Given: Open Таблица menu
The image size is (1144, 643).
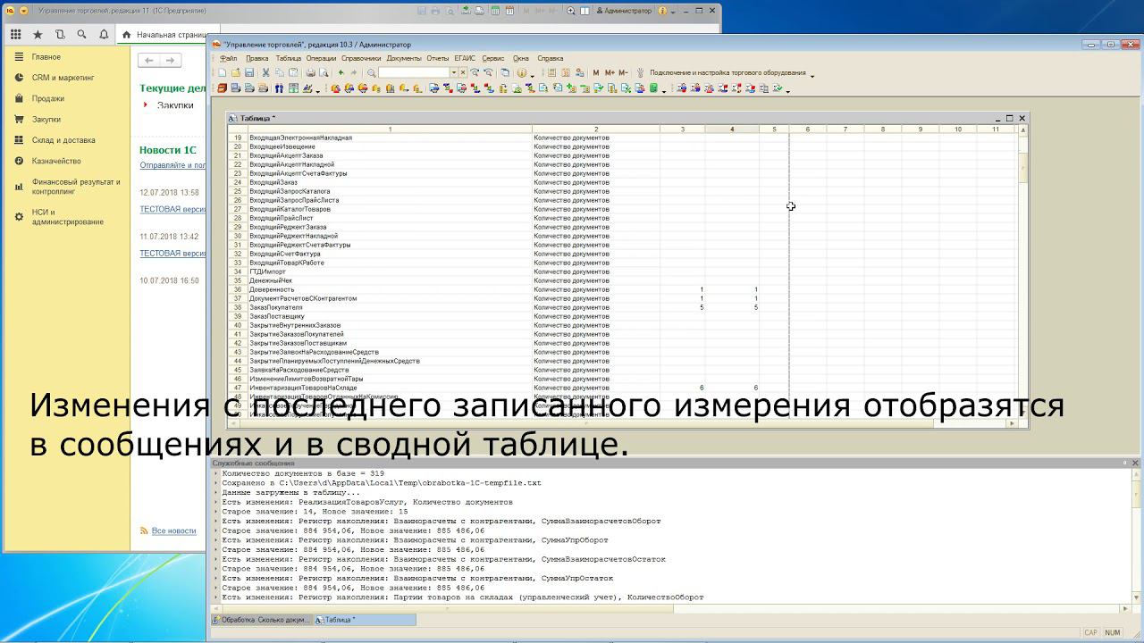Looking at the screenshot, I should click(289, 58).
